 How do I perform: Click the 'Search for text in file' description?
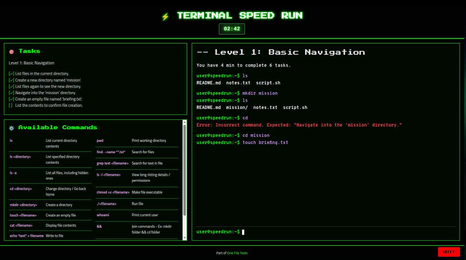pos(147,163)
